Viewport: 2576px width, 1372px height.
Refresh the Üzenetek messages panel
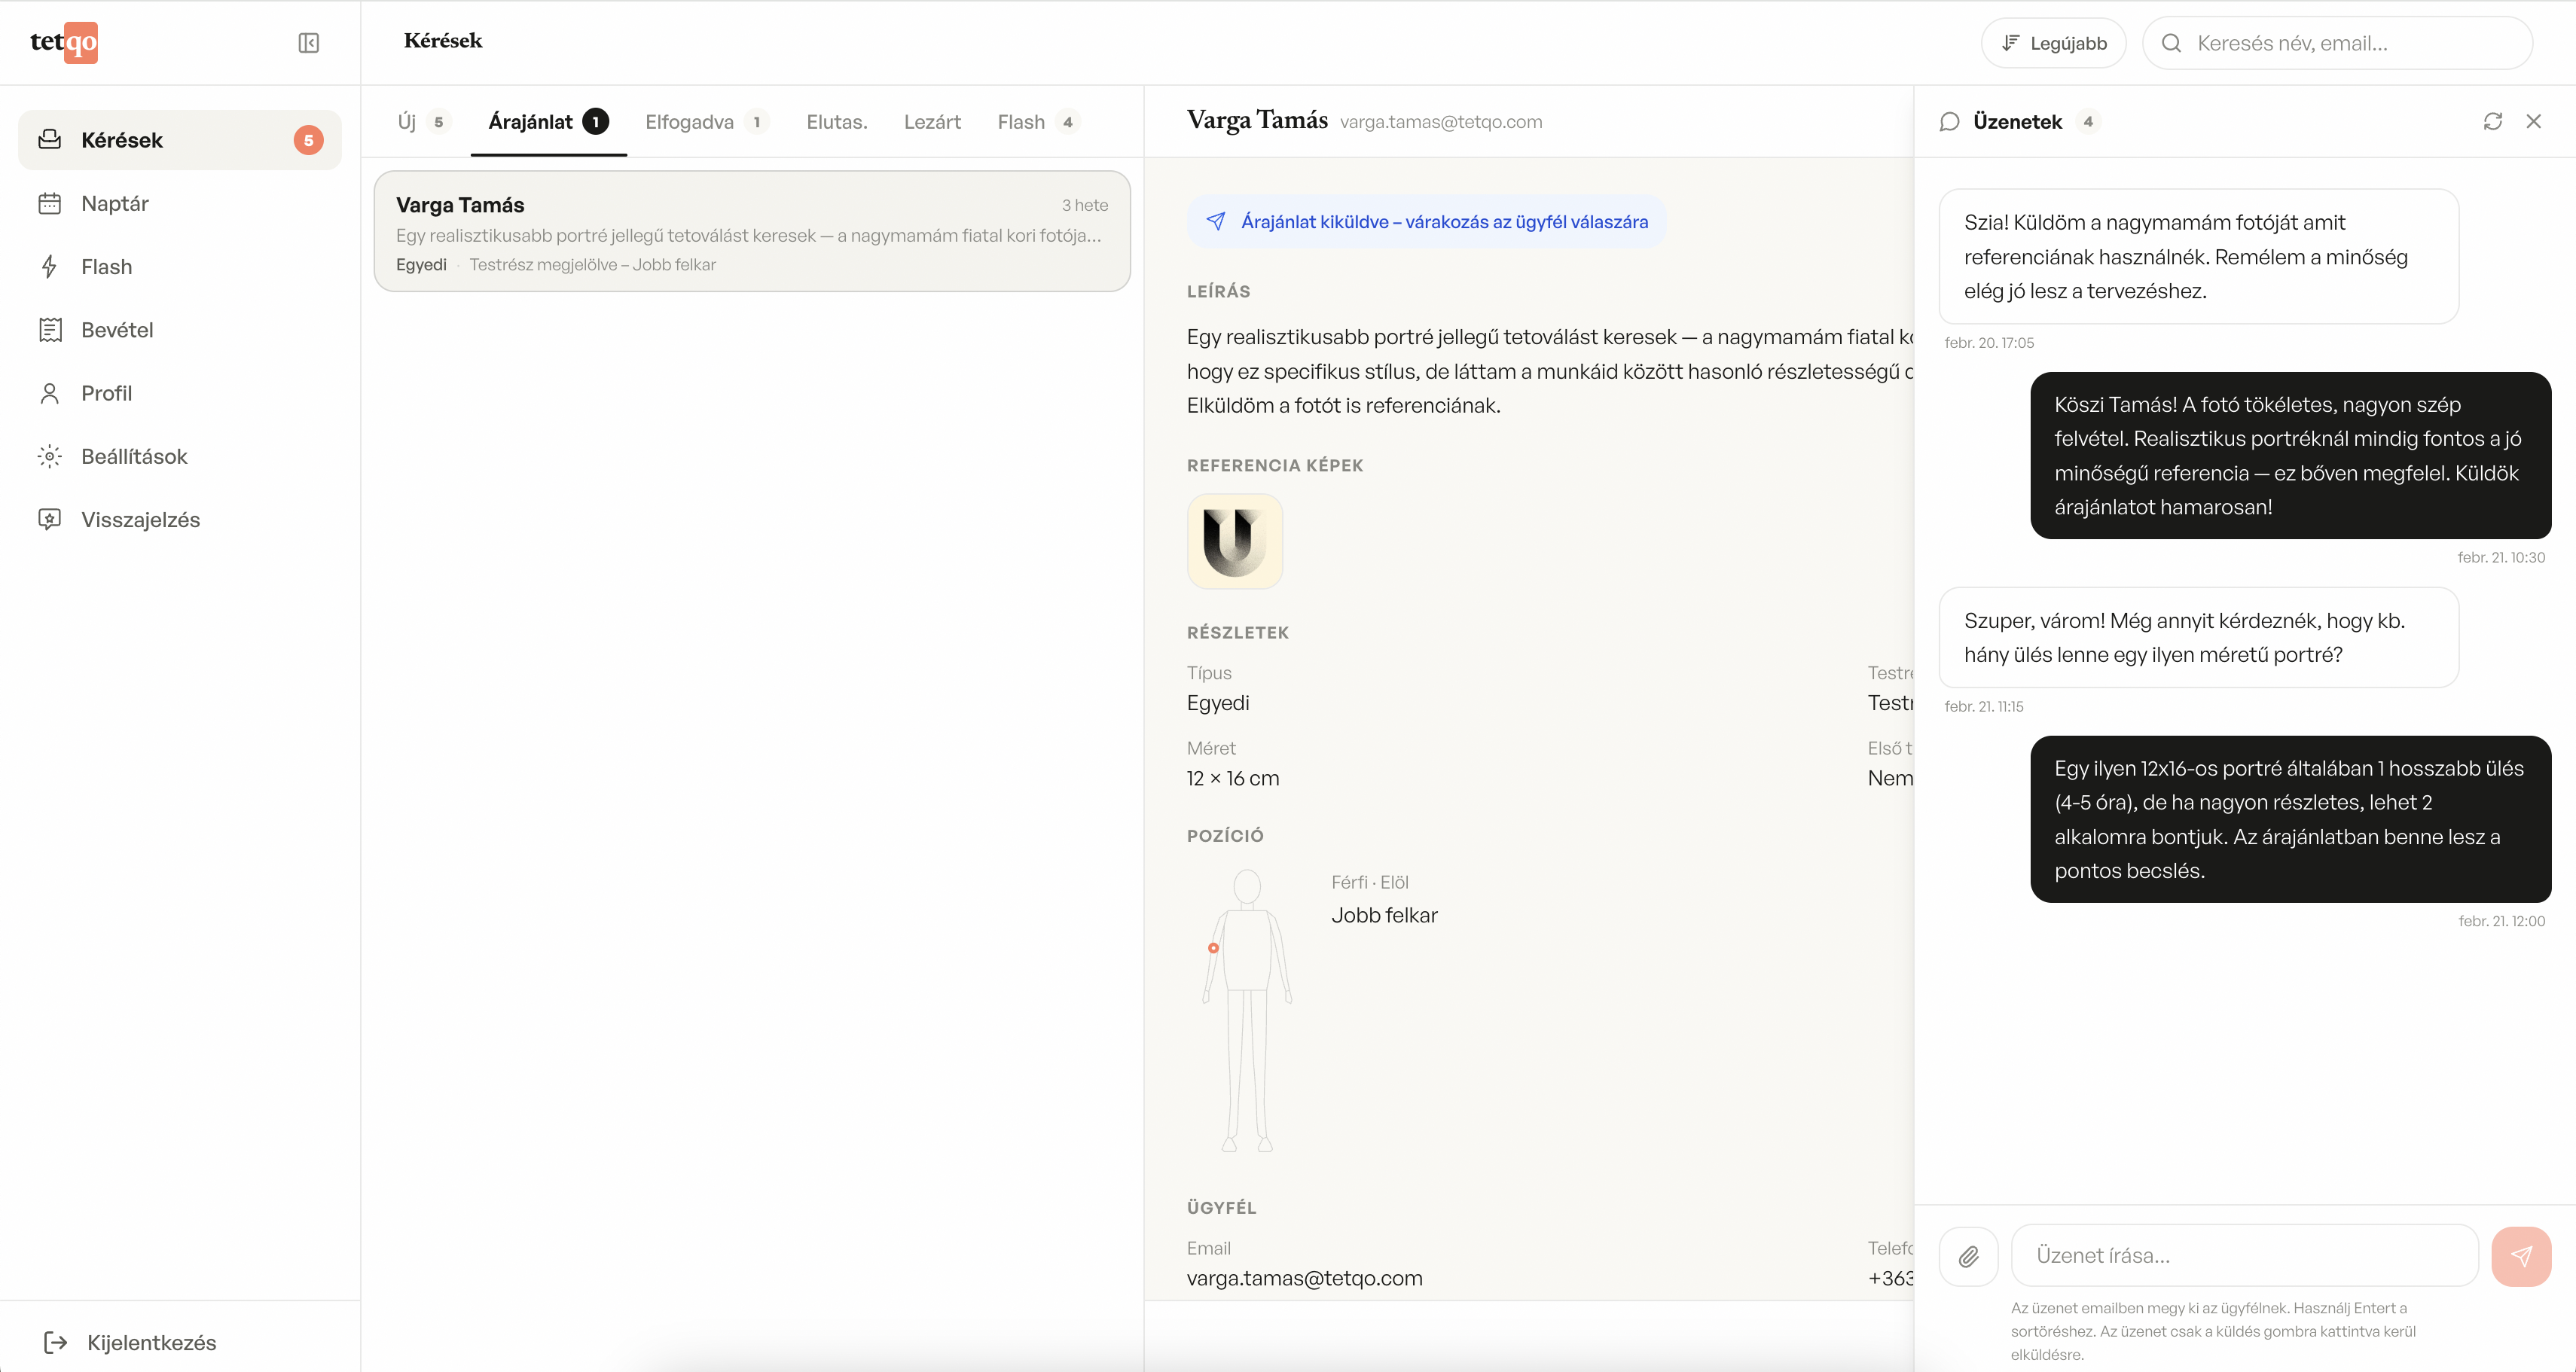point(2492,121)
